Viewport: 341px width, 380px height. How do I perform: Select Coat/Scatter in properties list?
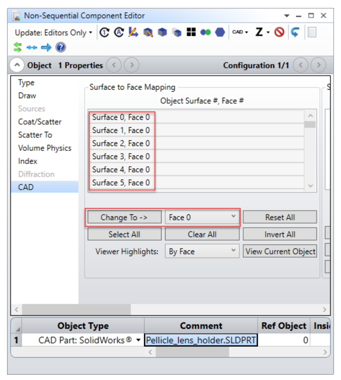click(40, 122)
